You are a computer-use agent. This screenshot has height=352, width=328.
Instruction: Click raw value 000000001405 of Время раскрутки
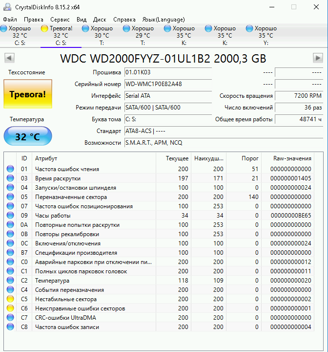point(290,178)
